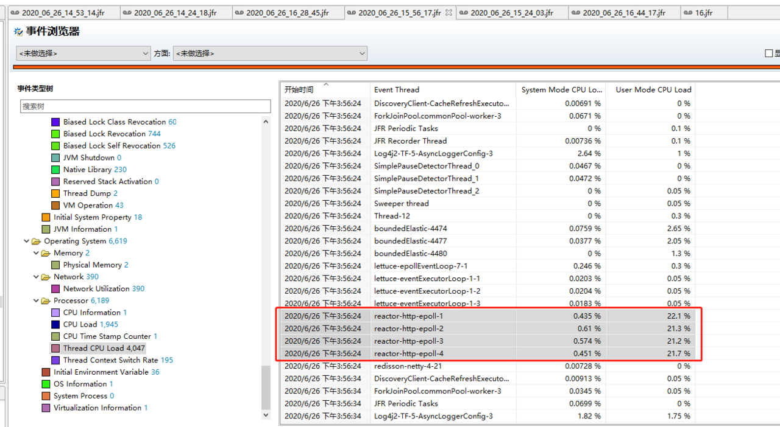
Task: Click the event tree vertical scrollbar thumb
Action: point(266,387)
